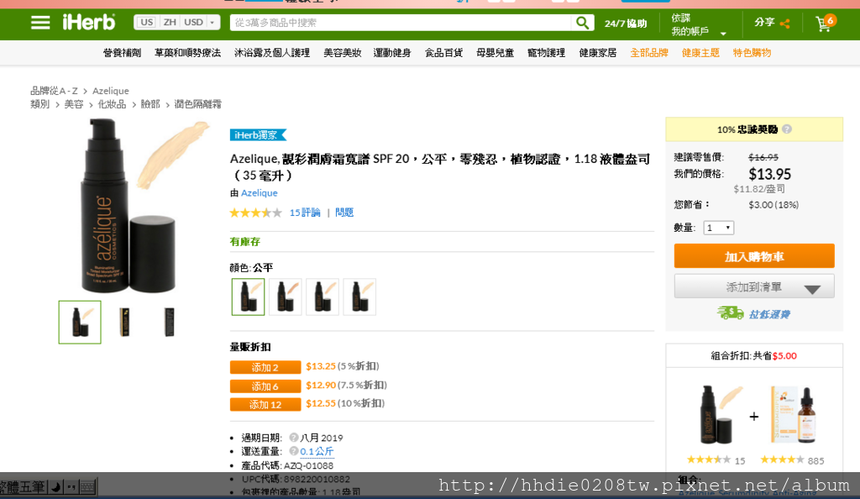Image resolution: width=860 pixels, height=499 pixels.
Task: Open the 美容美妝 menu
Action: coord(343,53)
